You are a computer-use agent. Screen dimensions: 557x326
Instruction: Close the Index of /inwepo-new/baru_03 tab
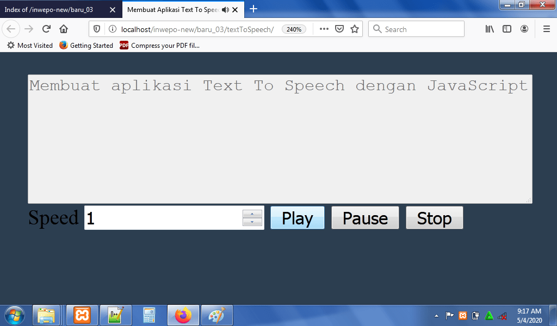[112, 10]
